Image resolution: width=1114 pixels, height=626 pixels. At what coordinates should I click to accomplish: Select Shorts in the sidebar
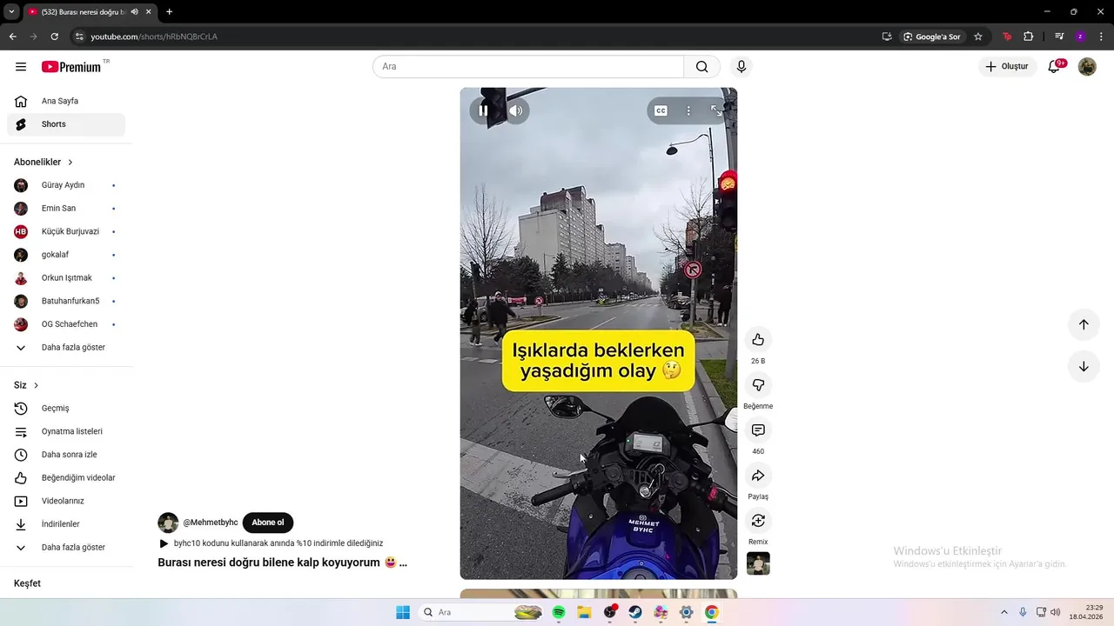(x=66, y=124)
